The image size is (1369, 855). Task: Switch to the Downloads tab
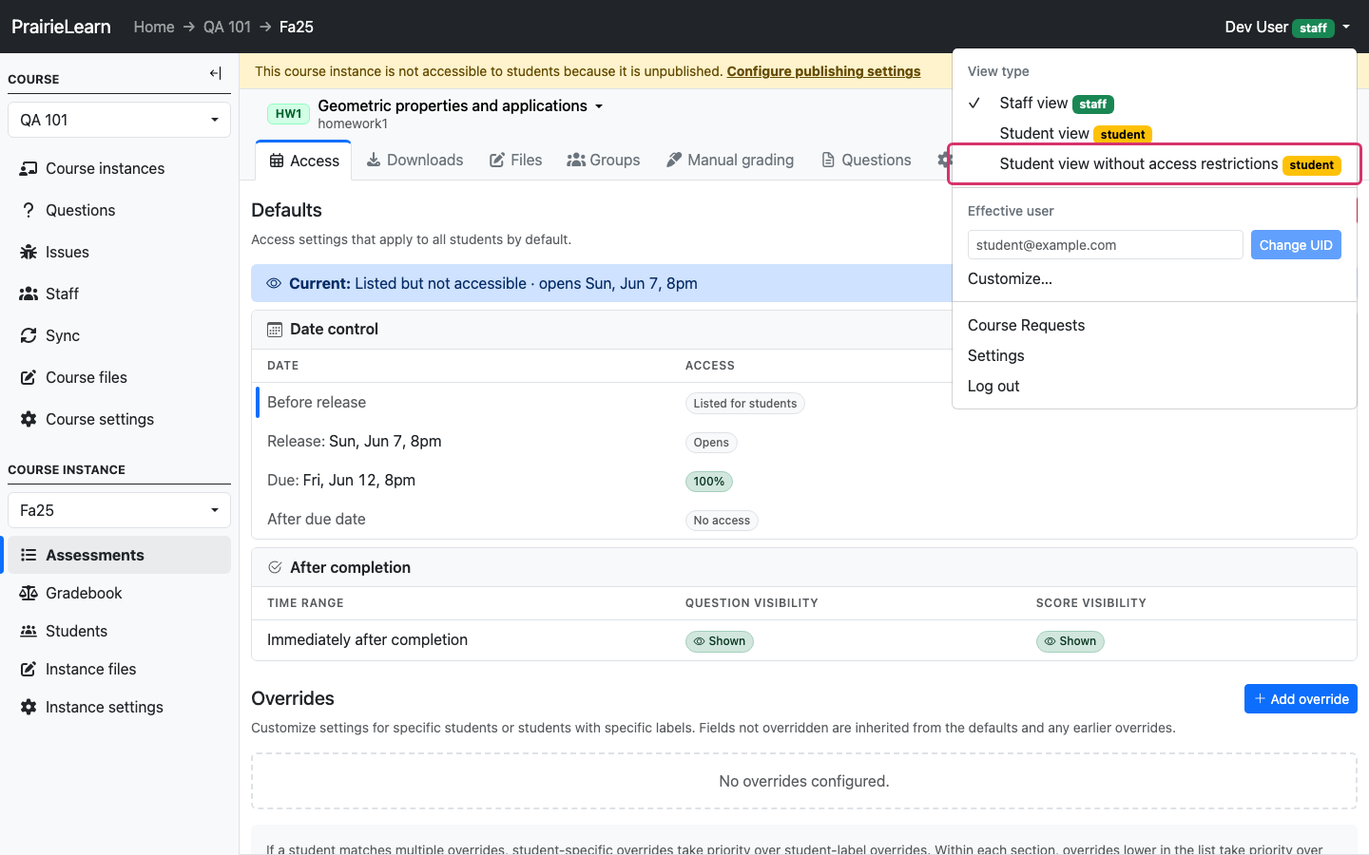pyautogui.click(x=415, y=160)
